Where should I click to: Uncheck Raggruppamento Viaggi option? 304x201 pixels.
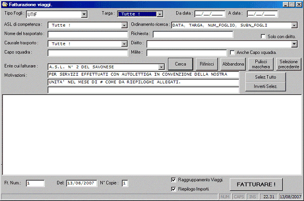pos(174,180)
